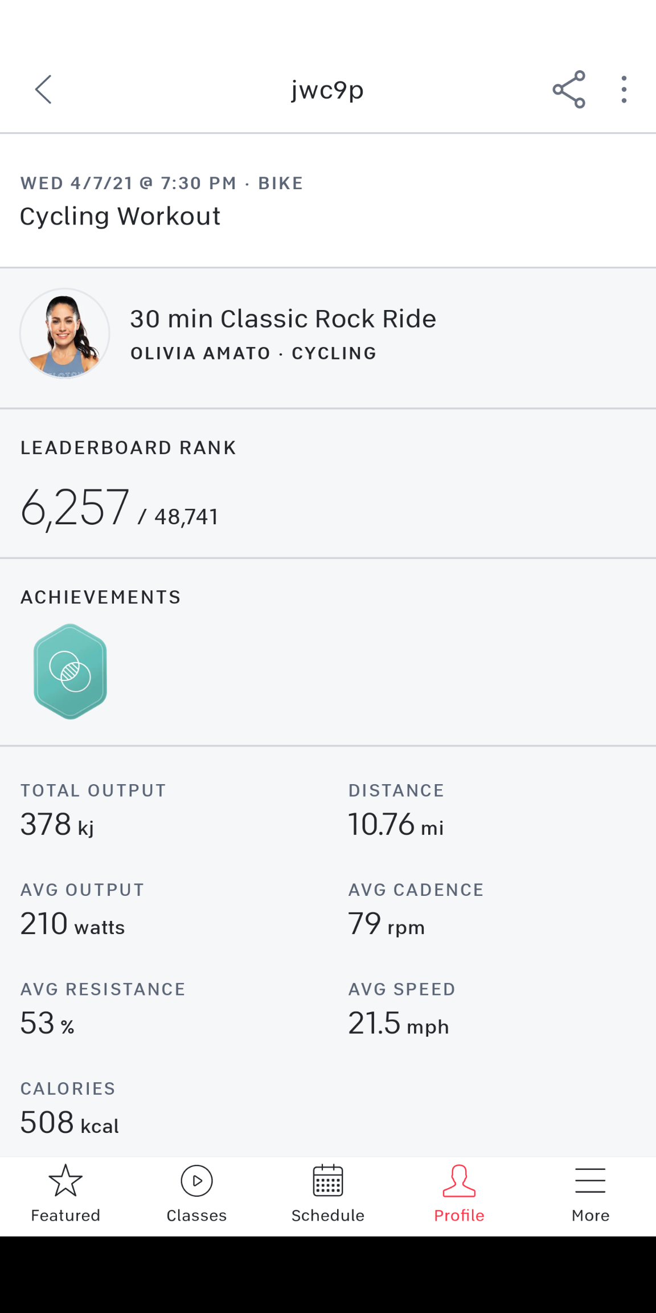The image size is (656, 1313).
Task: Tap the back arrow icon
Action: 43,89
